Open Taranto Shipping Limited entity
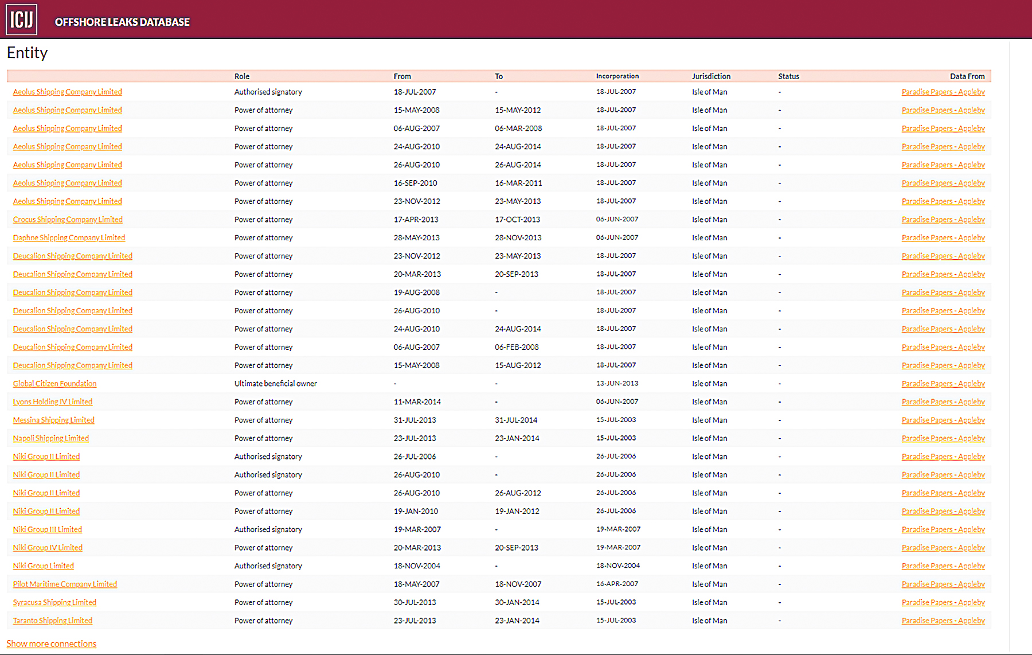 click(53, 621)
